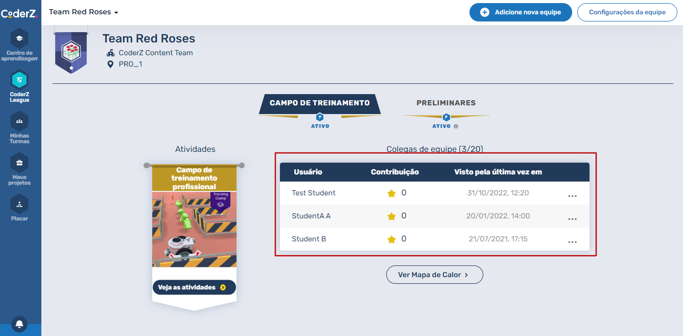
Task: Click the Team Red Roses badge emblem
Action: [71, 51]
